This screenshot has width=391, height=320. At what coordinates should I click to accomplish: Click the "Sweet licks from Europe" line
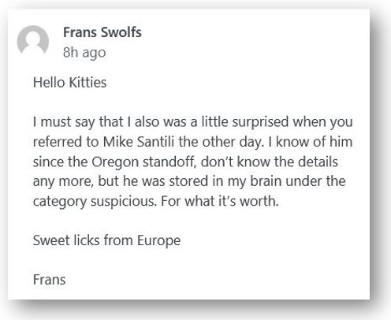pyautogui.click(x=106, y=240)
